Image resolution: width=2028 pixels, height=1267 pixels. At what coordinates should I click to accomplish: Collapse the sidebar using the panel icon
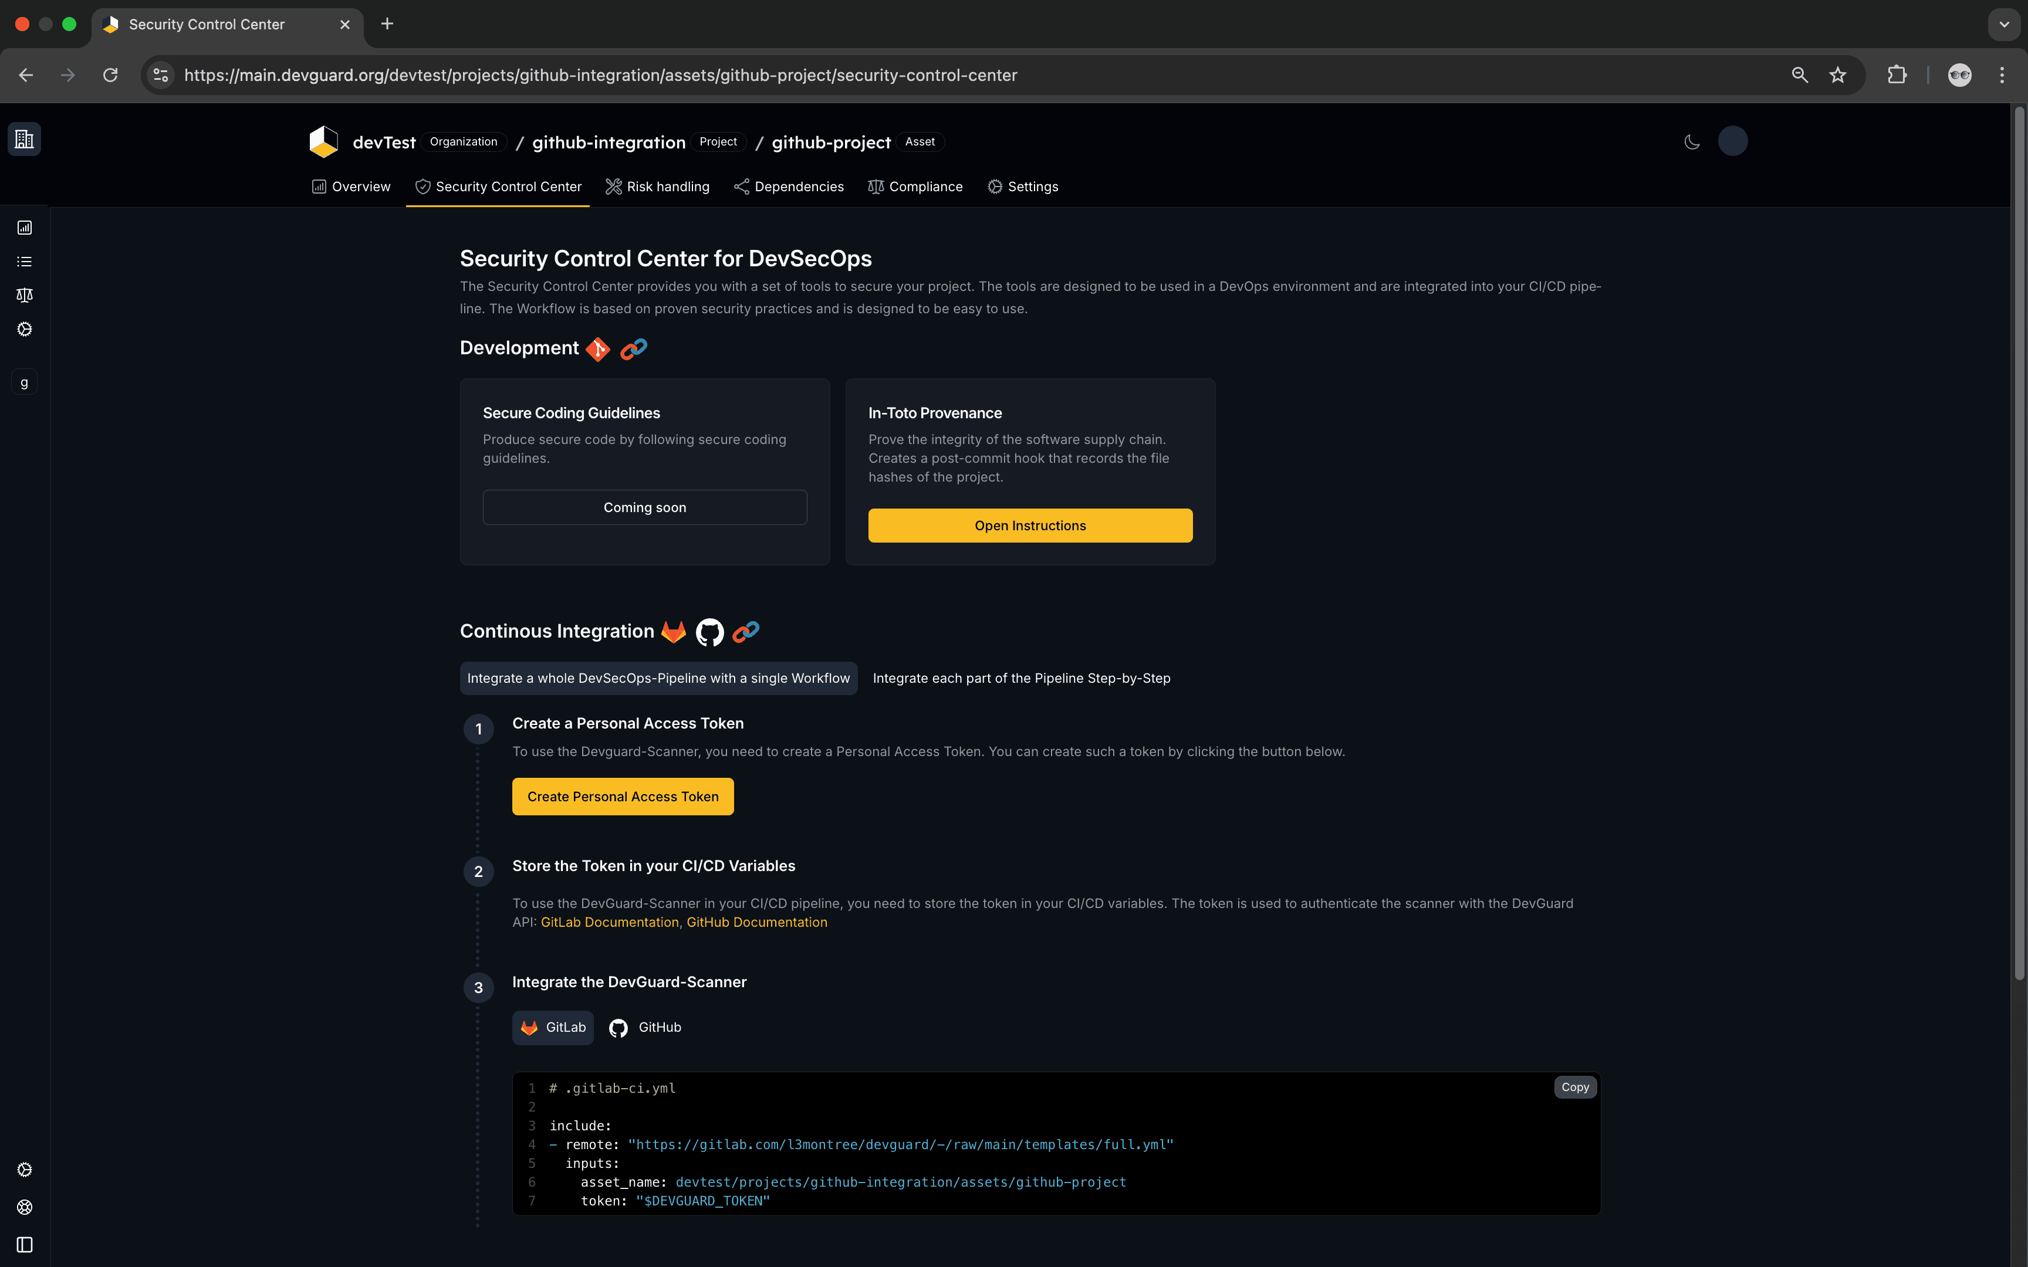coord(23,1244)
